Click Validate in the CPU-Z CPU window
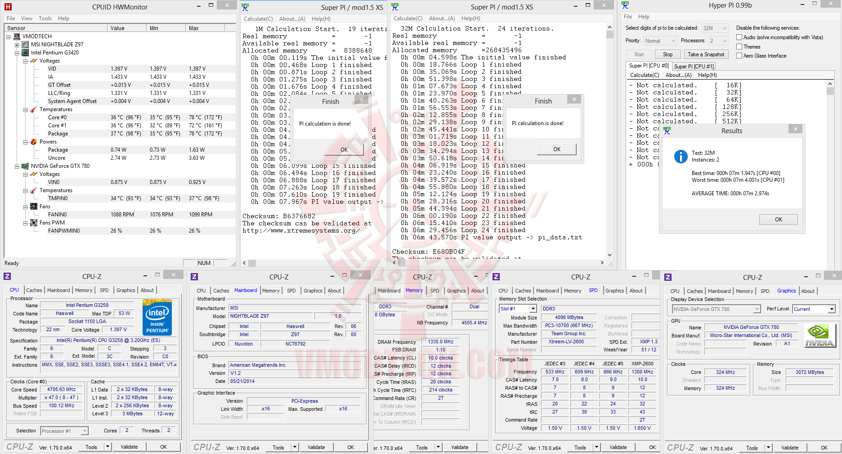This screenshot has width=842, height=454. tap(129, 447)
